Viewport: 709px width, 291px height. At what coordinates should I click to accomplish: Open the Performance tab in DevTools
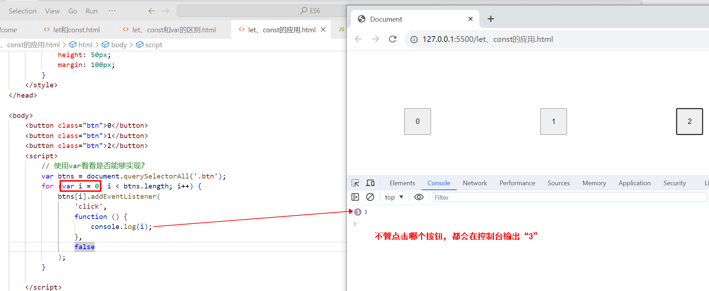coord(517,183)
